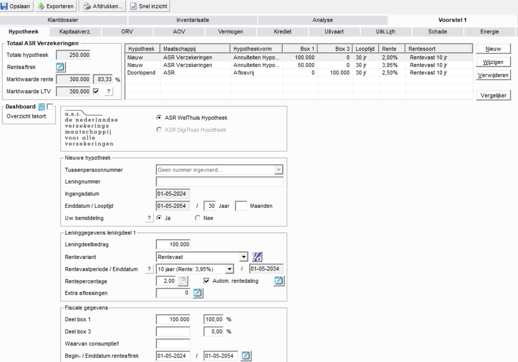Click the help button for Uw bemiddeling
Image resolution: width=518 pixels, height=362 pixels.
149,218
